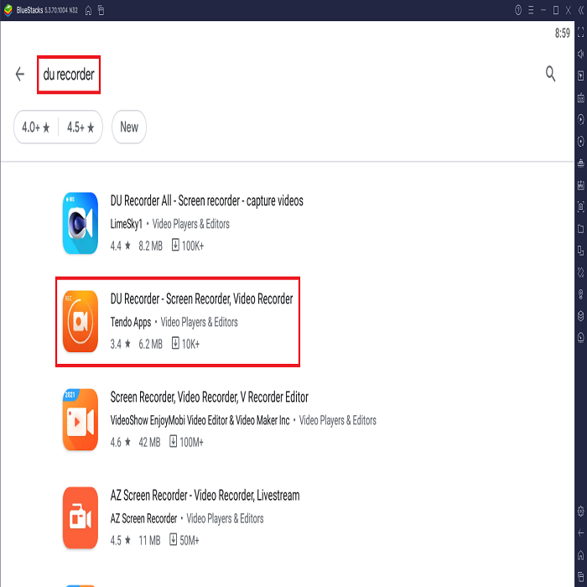Click the two-device overlap sidebar icon

click(580, 251)
